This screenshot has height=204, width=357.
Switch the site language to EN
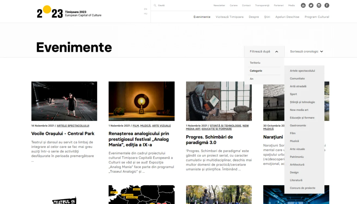click(145, 9)
